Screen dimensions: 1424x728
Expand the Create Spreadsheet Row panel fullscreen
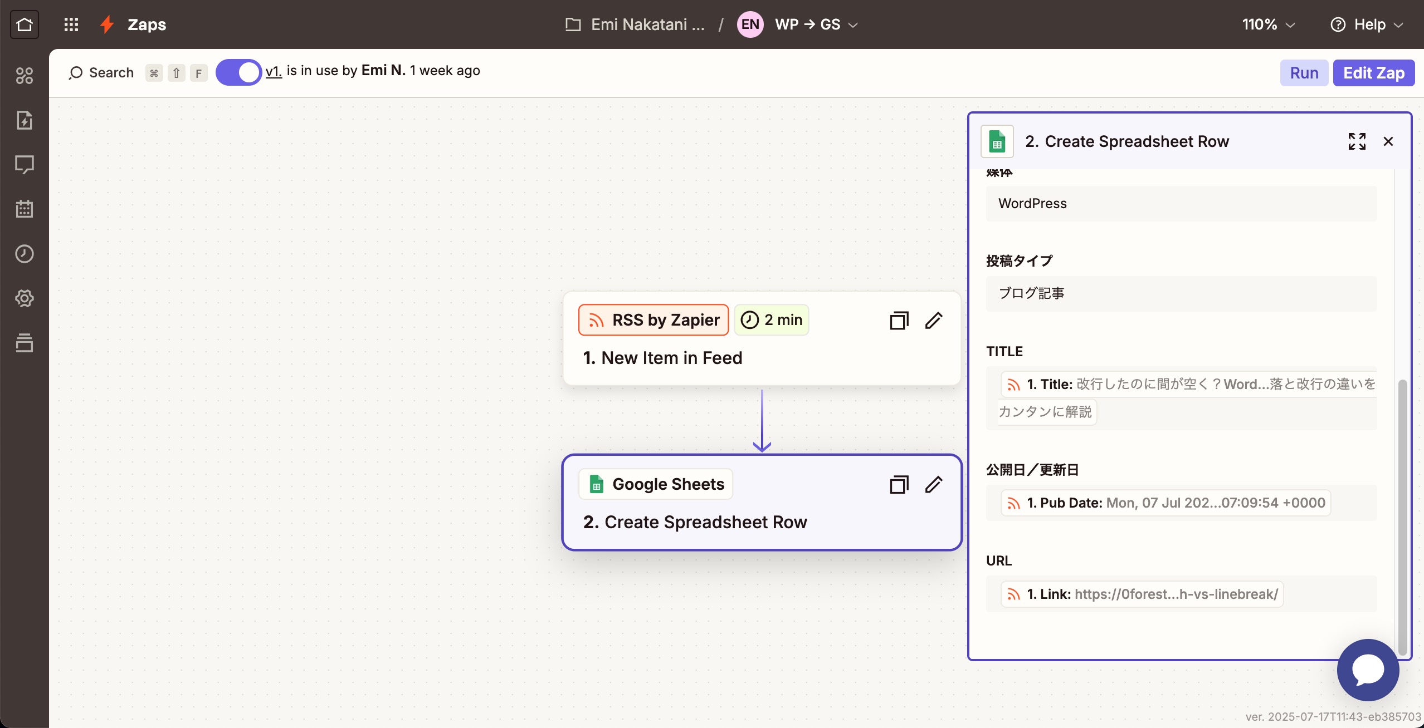click(1357, 141)
